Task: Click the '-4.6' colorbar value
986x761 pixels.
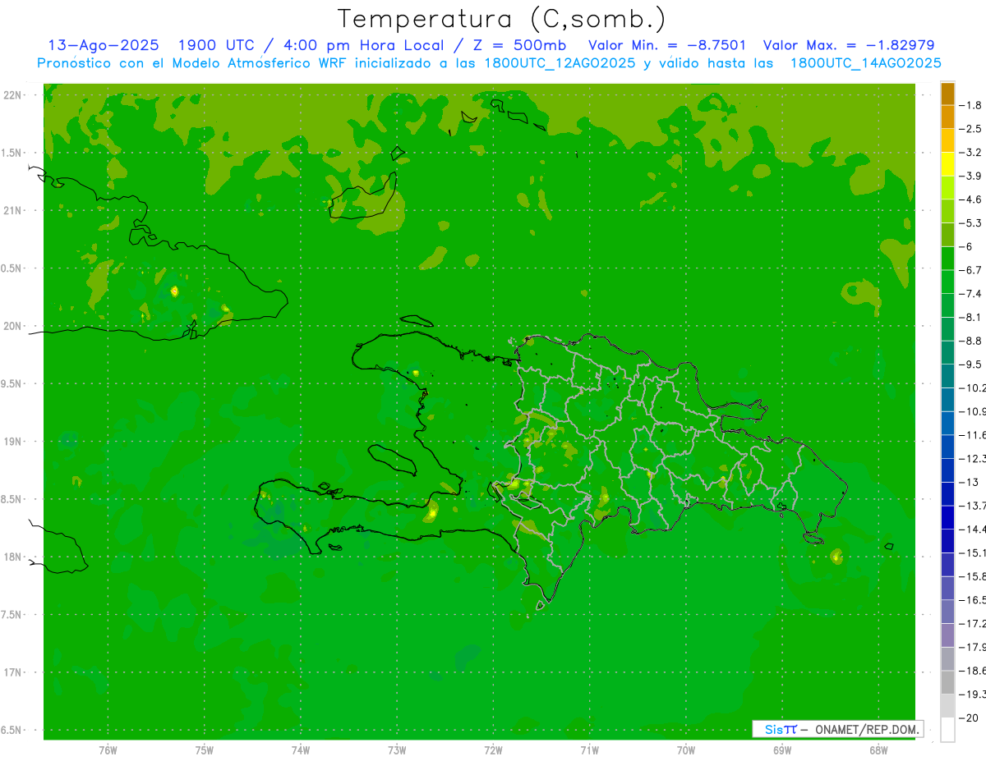Action: [x=970, y=199]
